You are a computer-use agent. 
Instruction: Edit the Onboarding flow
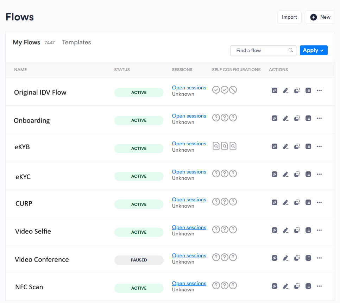[286, 118]
